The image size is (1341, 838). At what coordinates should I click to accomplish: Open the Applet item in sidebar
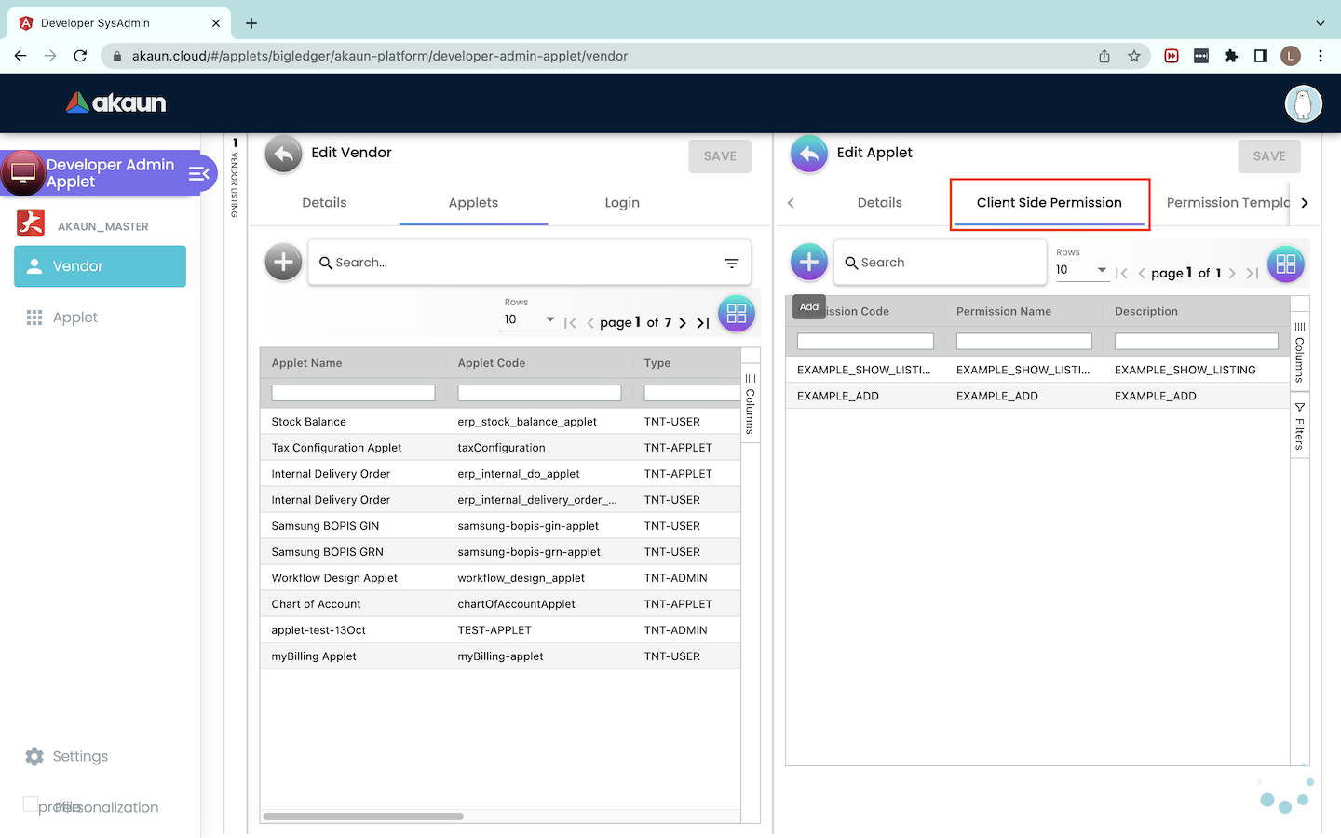(74, 318)
